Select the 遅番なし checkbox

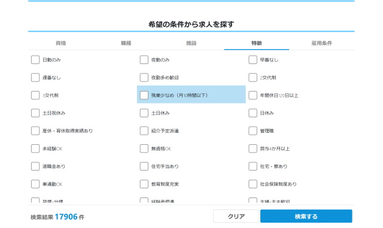(x=35, y=77)
